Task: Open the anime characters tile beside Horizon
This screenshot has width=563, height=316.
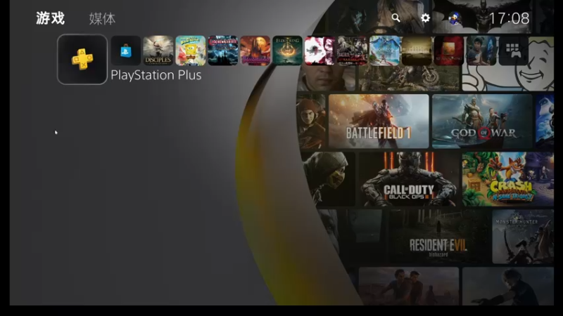Action: [352, 51]
